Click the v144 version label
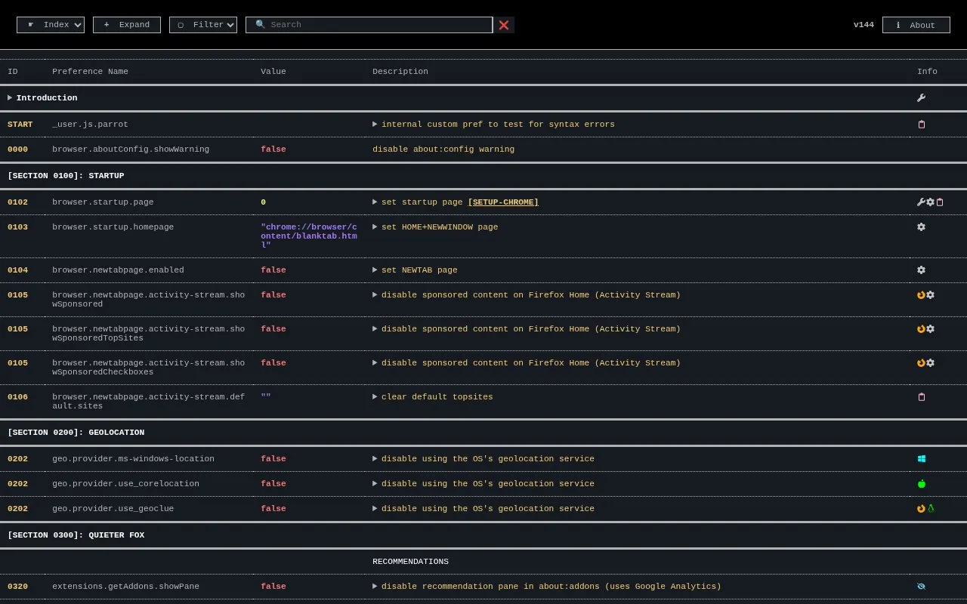Viewport: 967px width, 604px height. (864, 25)
